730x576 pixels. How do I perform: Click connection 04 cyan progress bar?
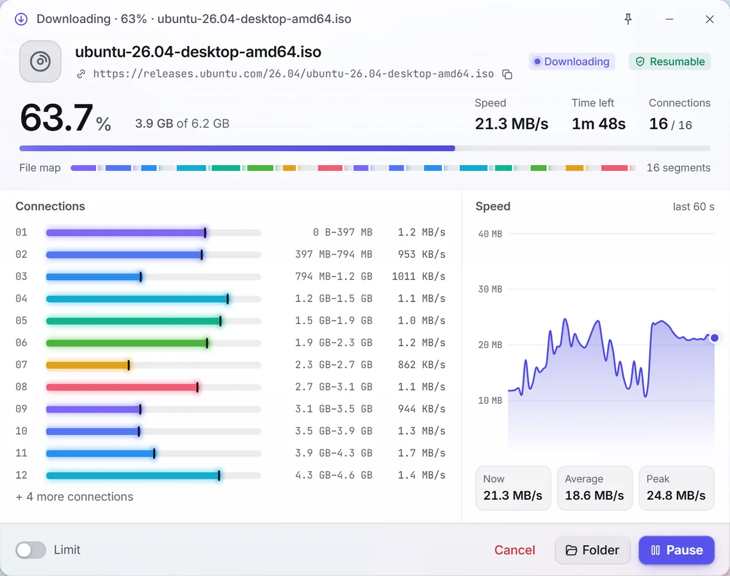pyautogui.click(x=154, y=299)
